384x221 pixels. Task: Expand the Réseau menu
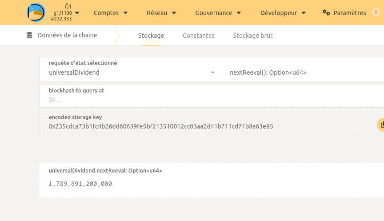point(162,13)
